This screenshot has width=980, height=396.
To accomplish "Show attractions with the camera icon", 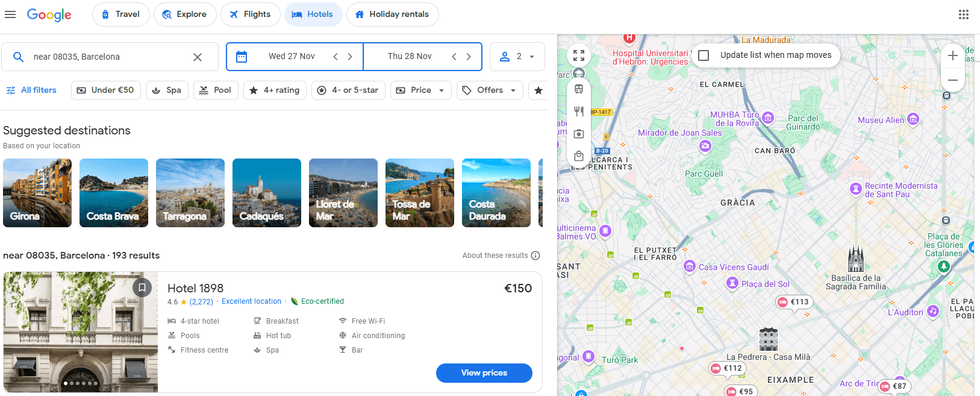I will coord(579,134).
